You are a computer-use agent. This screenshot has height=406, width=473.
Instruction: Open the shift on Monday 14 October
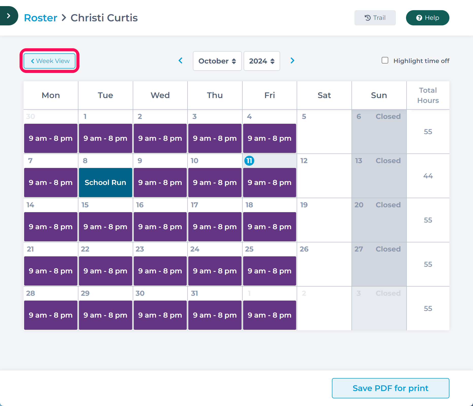(x=51, y=227)
